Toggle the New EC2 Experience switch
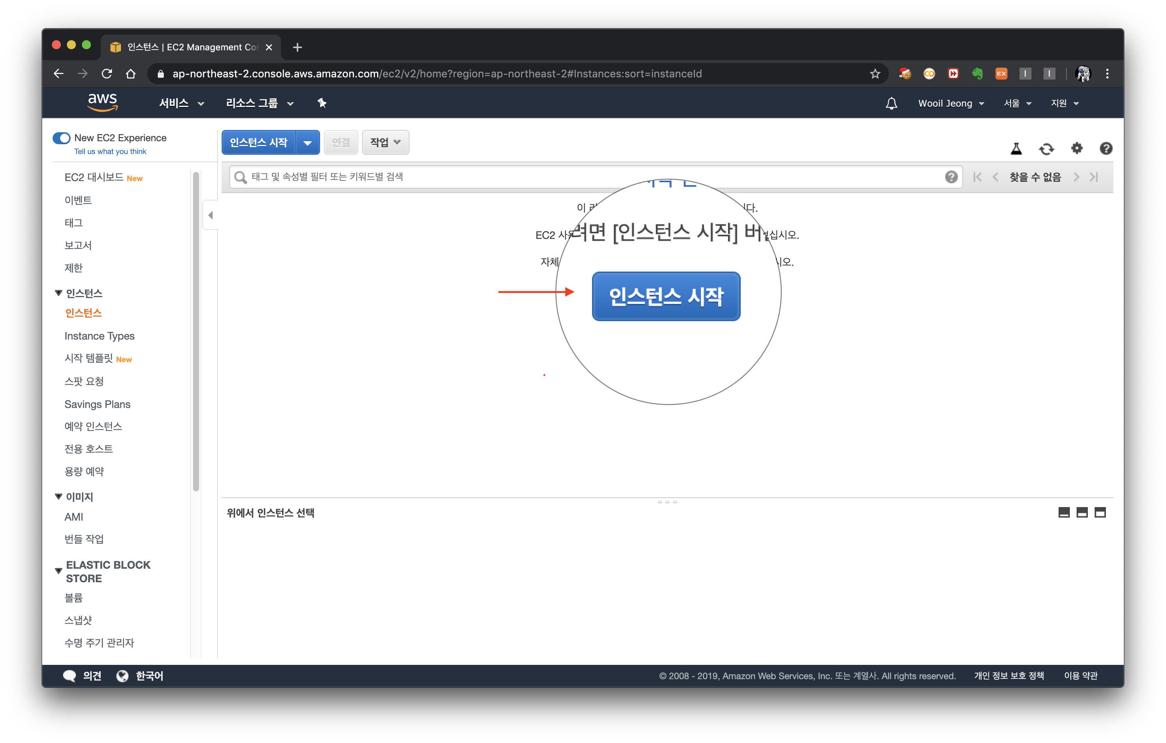The image size is (1166, 743). tap(60, 138)
